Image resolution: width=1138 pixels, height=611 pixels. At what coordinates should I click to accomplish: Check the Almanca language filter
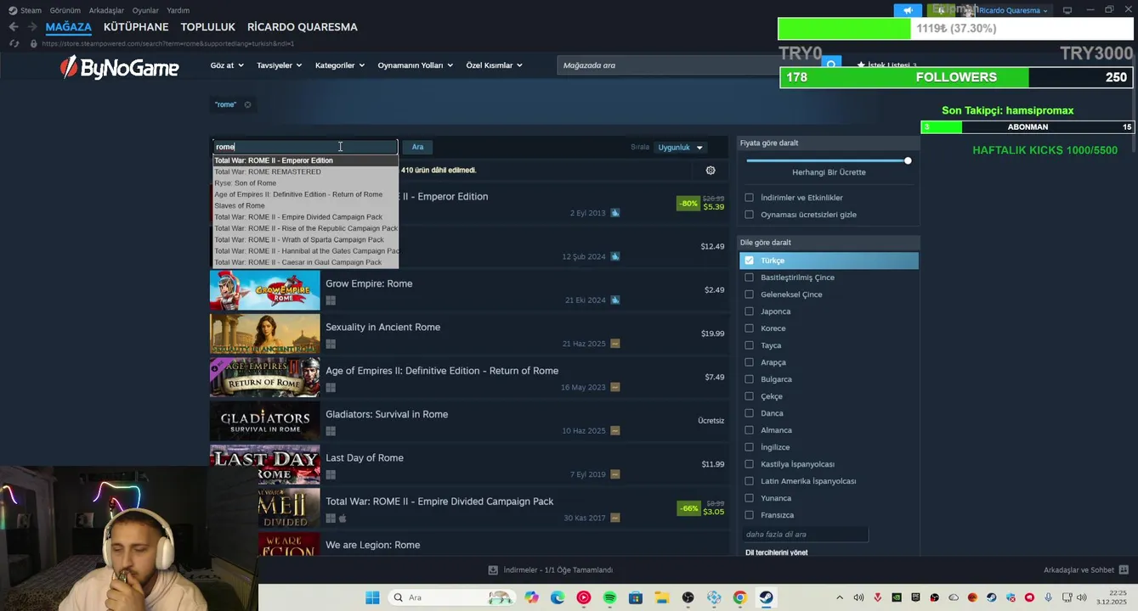pyautogui.click(x=749, y=430)
